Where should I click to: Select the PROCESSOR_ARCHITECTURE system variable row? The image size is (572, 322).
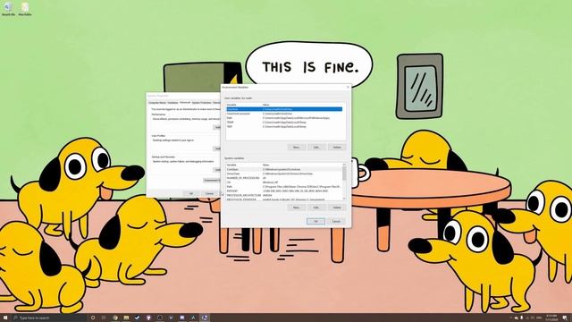point(283,195)
